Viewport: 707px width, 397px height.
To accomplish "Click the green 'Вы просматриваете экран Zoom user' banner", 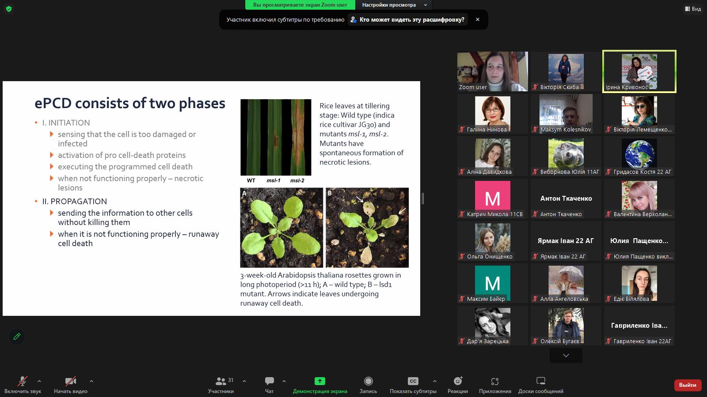I will coord(300,5).
